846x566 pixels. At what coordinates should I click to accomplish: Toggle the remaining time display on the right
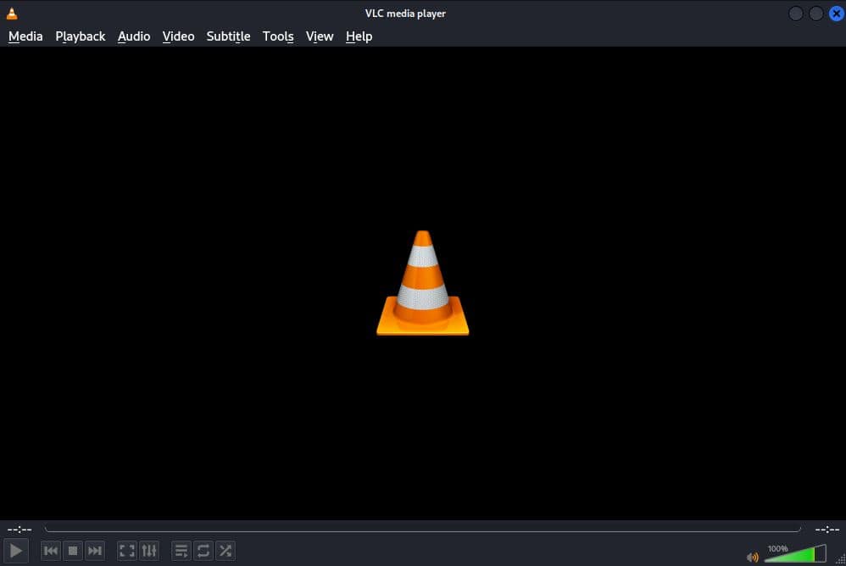click(x=827, y=530)
